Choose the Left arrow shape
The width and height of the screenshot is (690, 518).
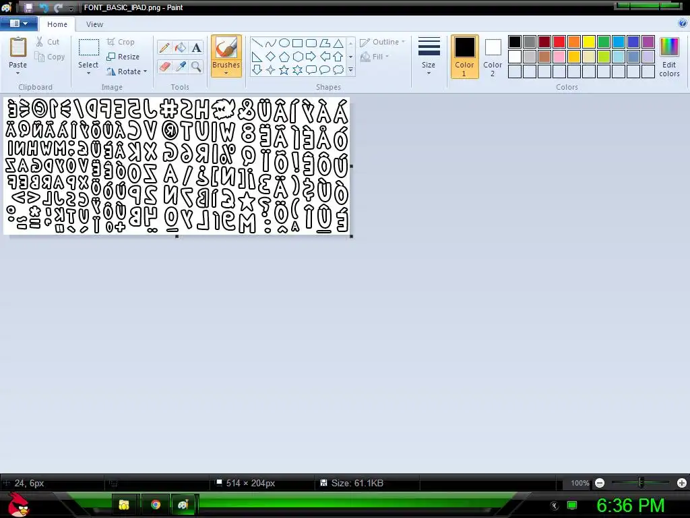point(325,57)
